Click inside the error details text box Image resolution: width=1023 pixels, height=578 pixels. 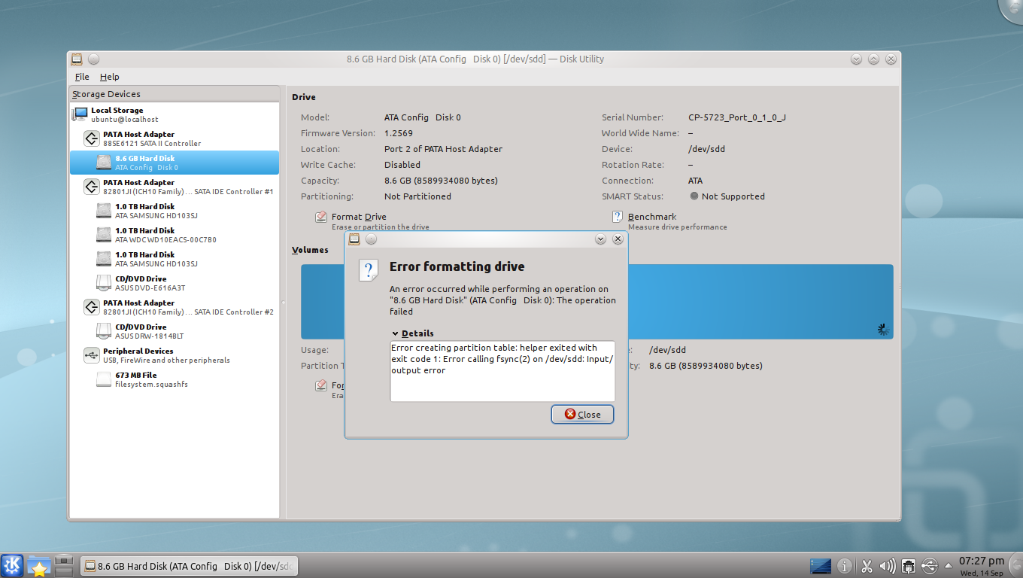502,371
